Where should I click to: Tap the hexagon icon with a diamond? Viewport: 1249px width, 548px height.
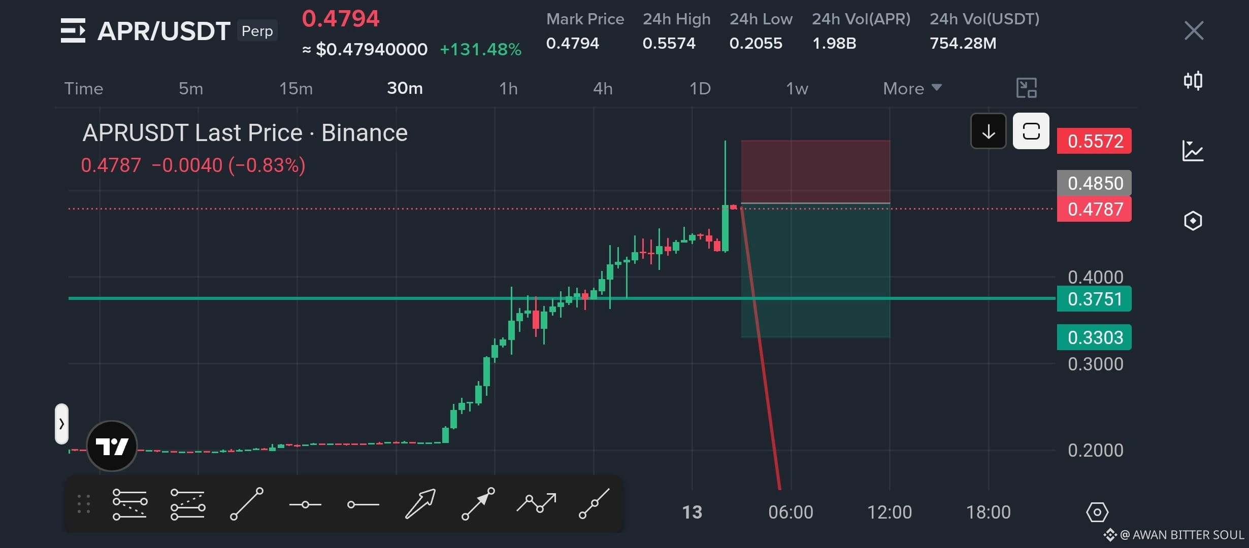tap(1193, 221)
